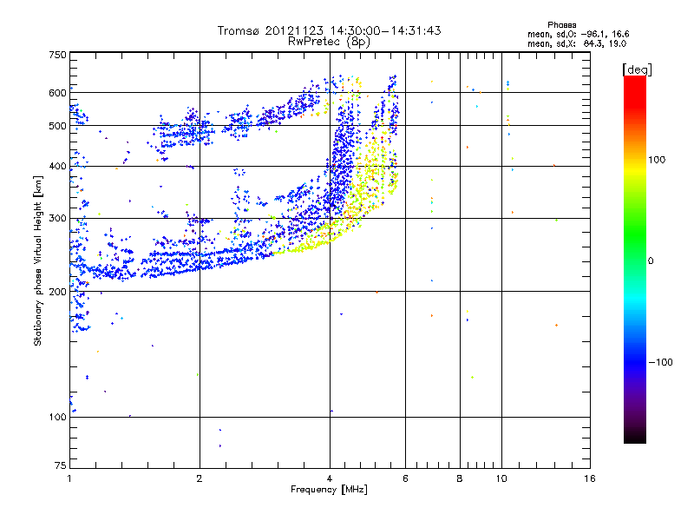Click the 'Frequency [MHz]' x-axis label
This screenshot has width=694, height=521.
329,490
